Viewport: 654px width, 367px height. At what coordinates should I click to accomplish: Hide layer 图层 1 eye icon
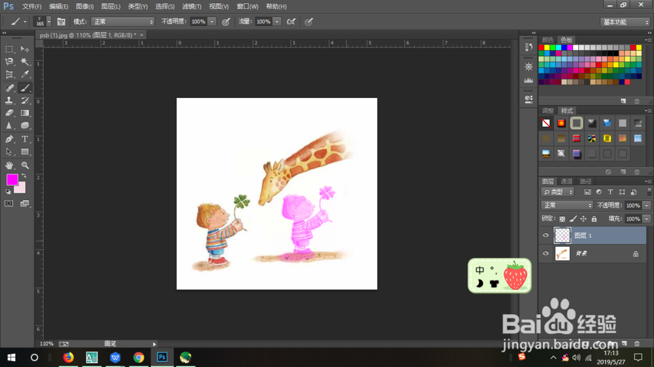point(545,235)
